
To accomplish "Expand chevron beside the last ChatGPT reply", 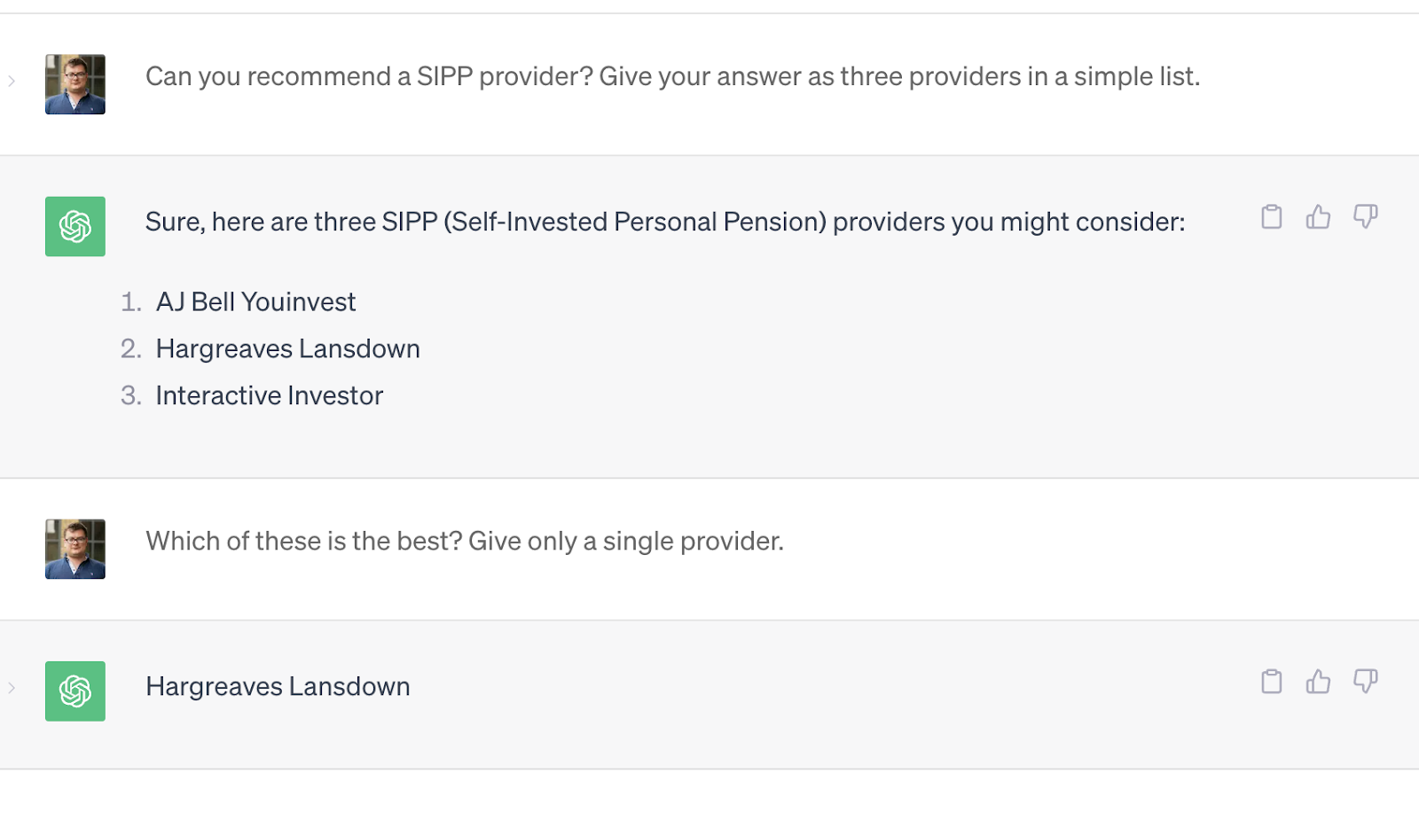I will click(12, 687).
